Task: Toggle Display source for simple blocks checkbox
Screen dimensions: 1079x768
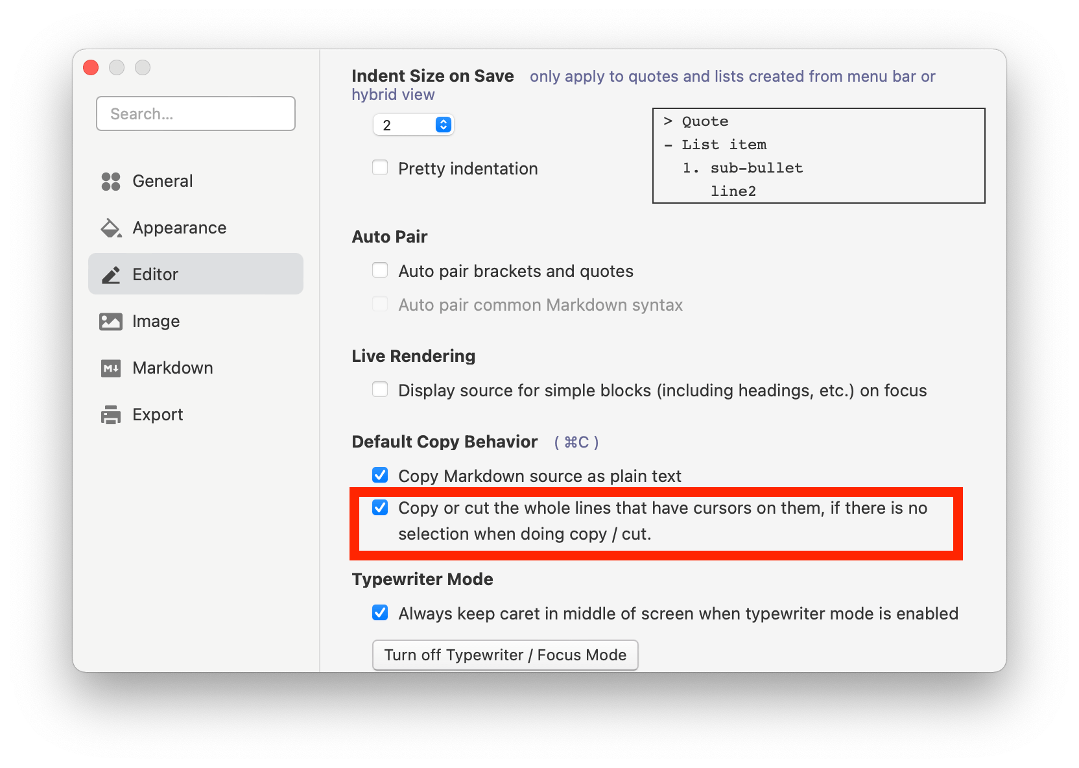Action: [380, 390]
